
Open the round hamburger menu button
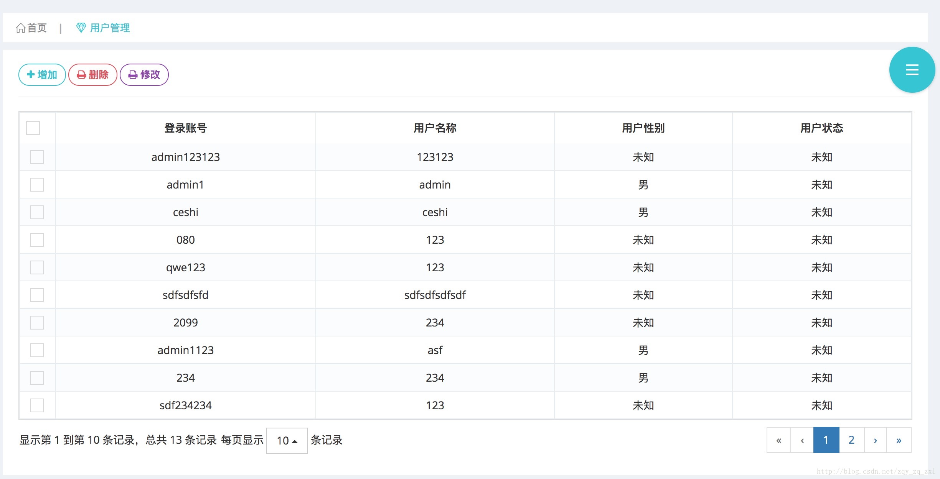pos(912,70)
